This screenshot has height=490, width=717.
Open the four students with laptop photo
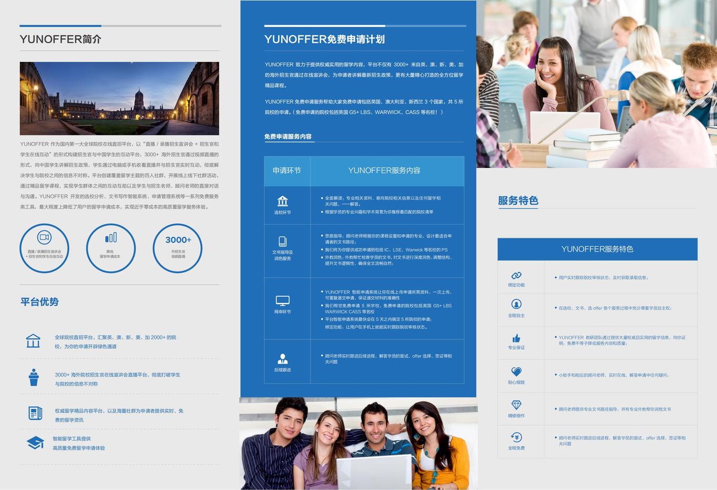point(358,444)
